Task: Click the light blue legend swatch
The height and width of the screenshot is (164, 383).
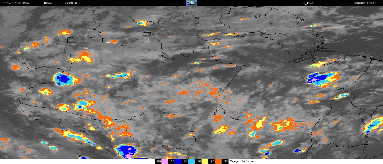Action: tap(192, 161)
